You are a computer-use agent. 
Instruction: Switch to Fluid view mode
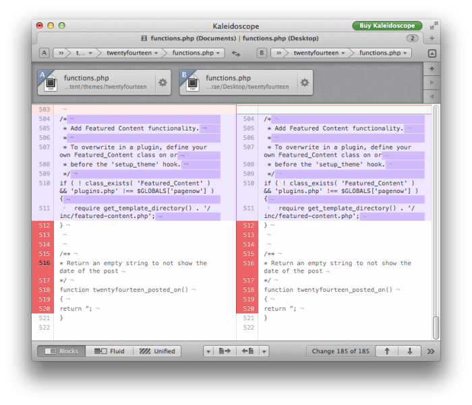click(109, 351)
